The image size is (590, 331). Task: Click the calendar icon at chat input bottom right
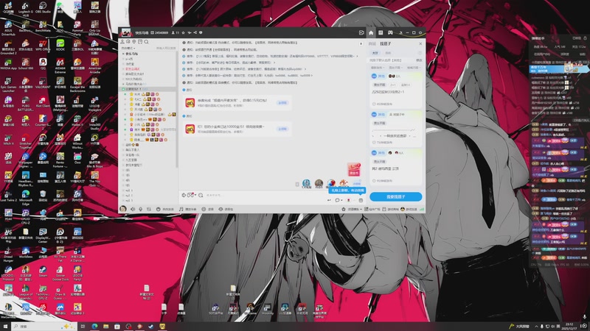361,200
